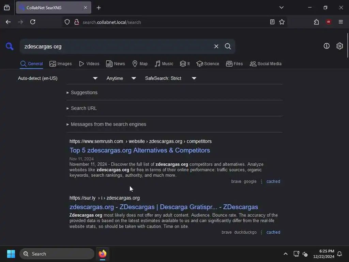Open Windows Start menu
The image size is (349, 262).
tap(11, 254)
